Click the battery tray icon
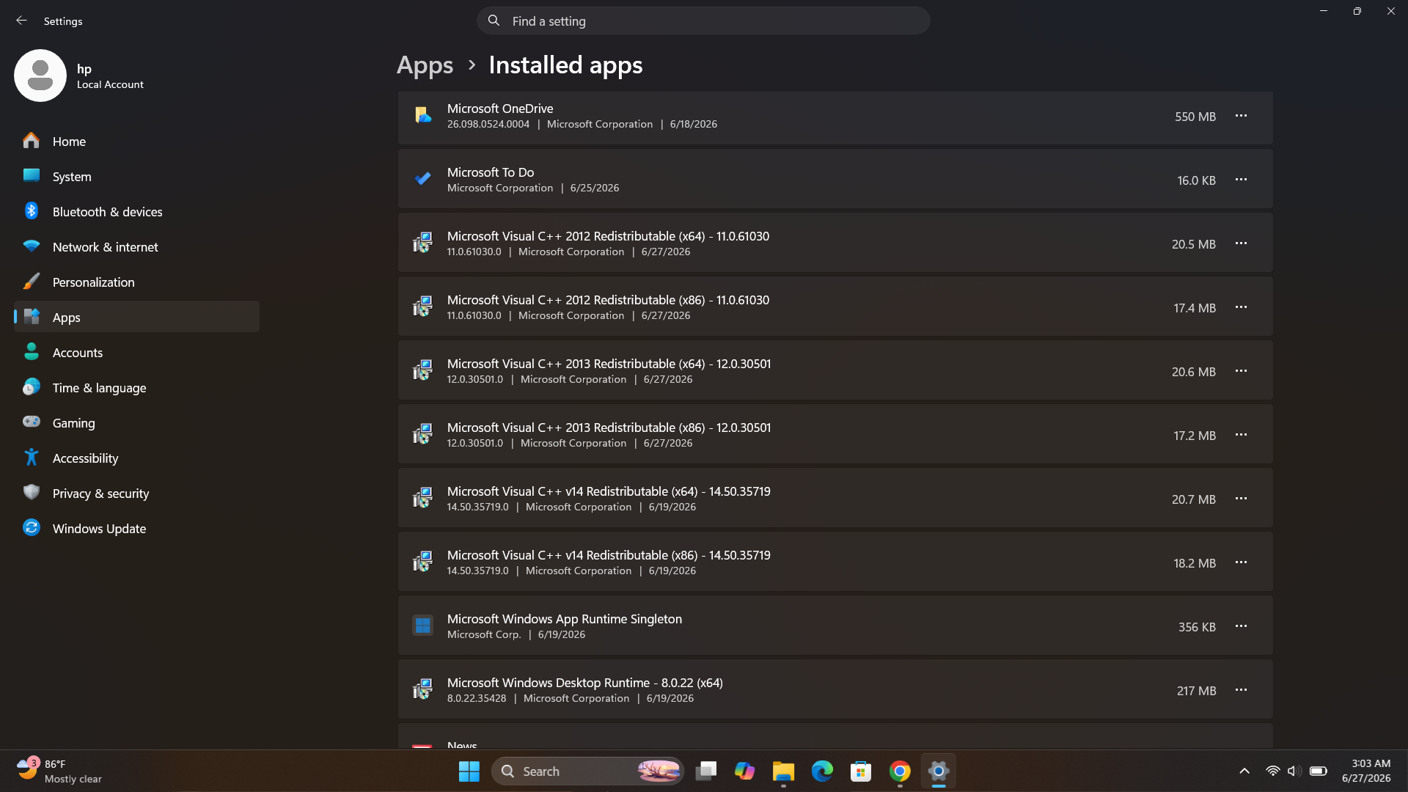The height and width of the screenshot is (792, 1408). tap(1319, 771)
